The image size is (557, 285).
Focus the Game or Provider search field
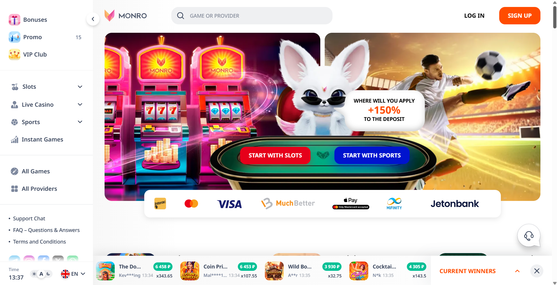pyautogui.click(x=252, y=16)
